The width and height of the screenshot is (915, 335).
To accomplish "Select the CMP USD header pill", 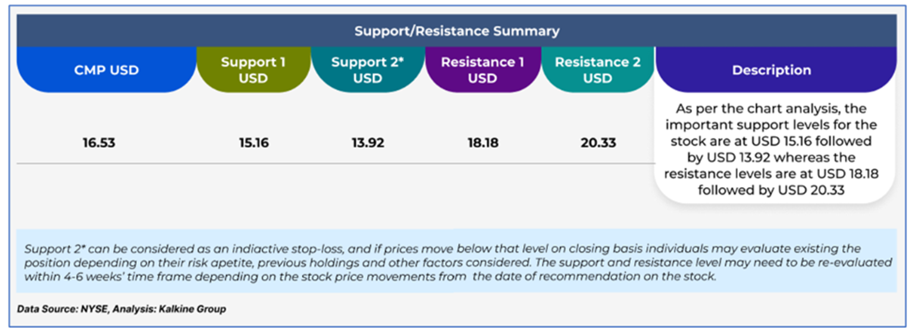I will (106, 69).
